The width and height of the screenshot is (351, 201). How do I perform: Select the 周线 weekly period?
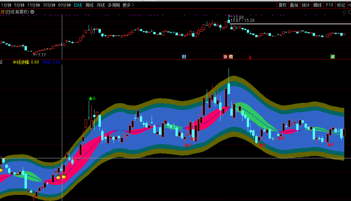point(89,5)
